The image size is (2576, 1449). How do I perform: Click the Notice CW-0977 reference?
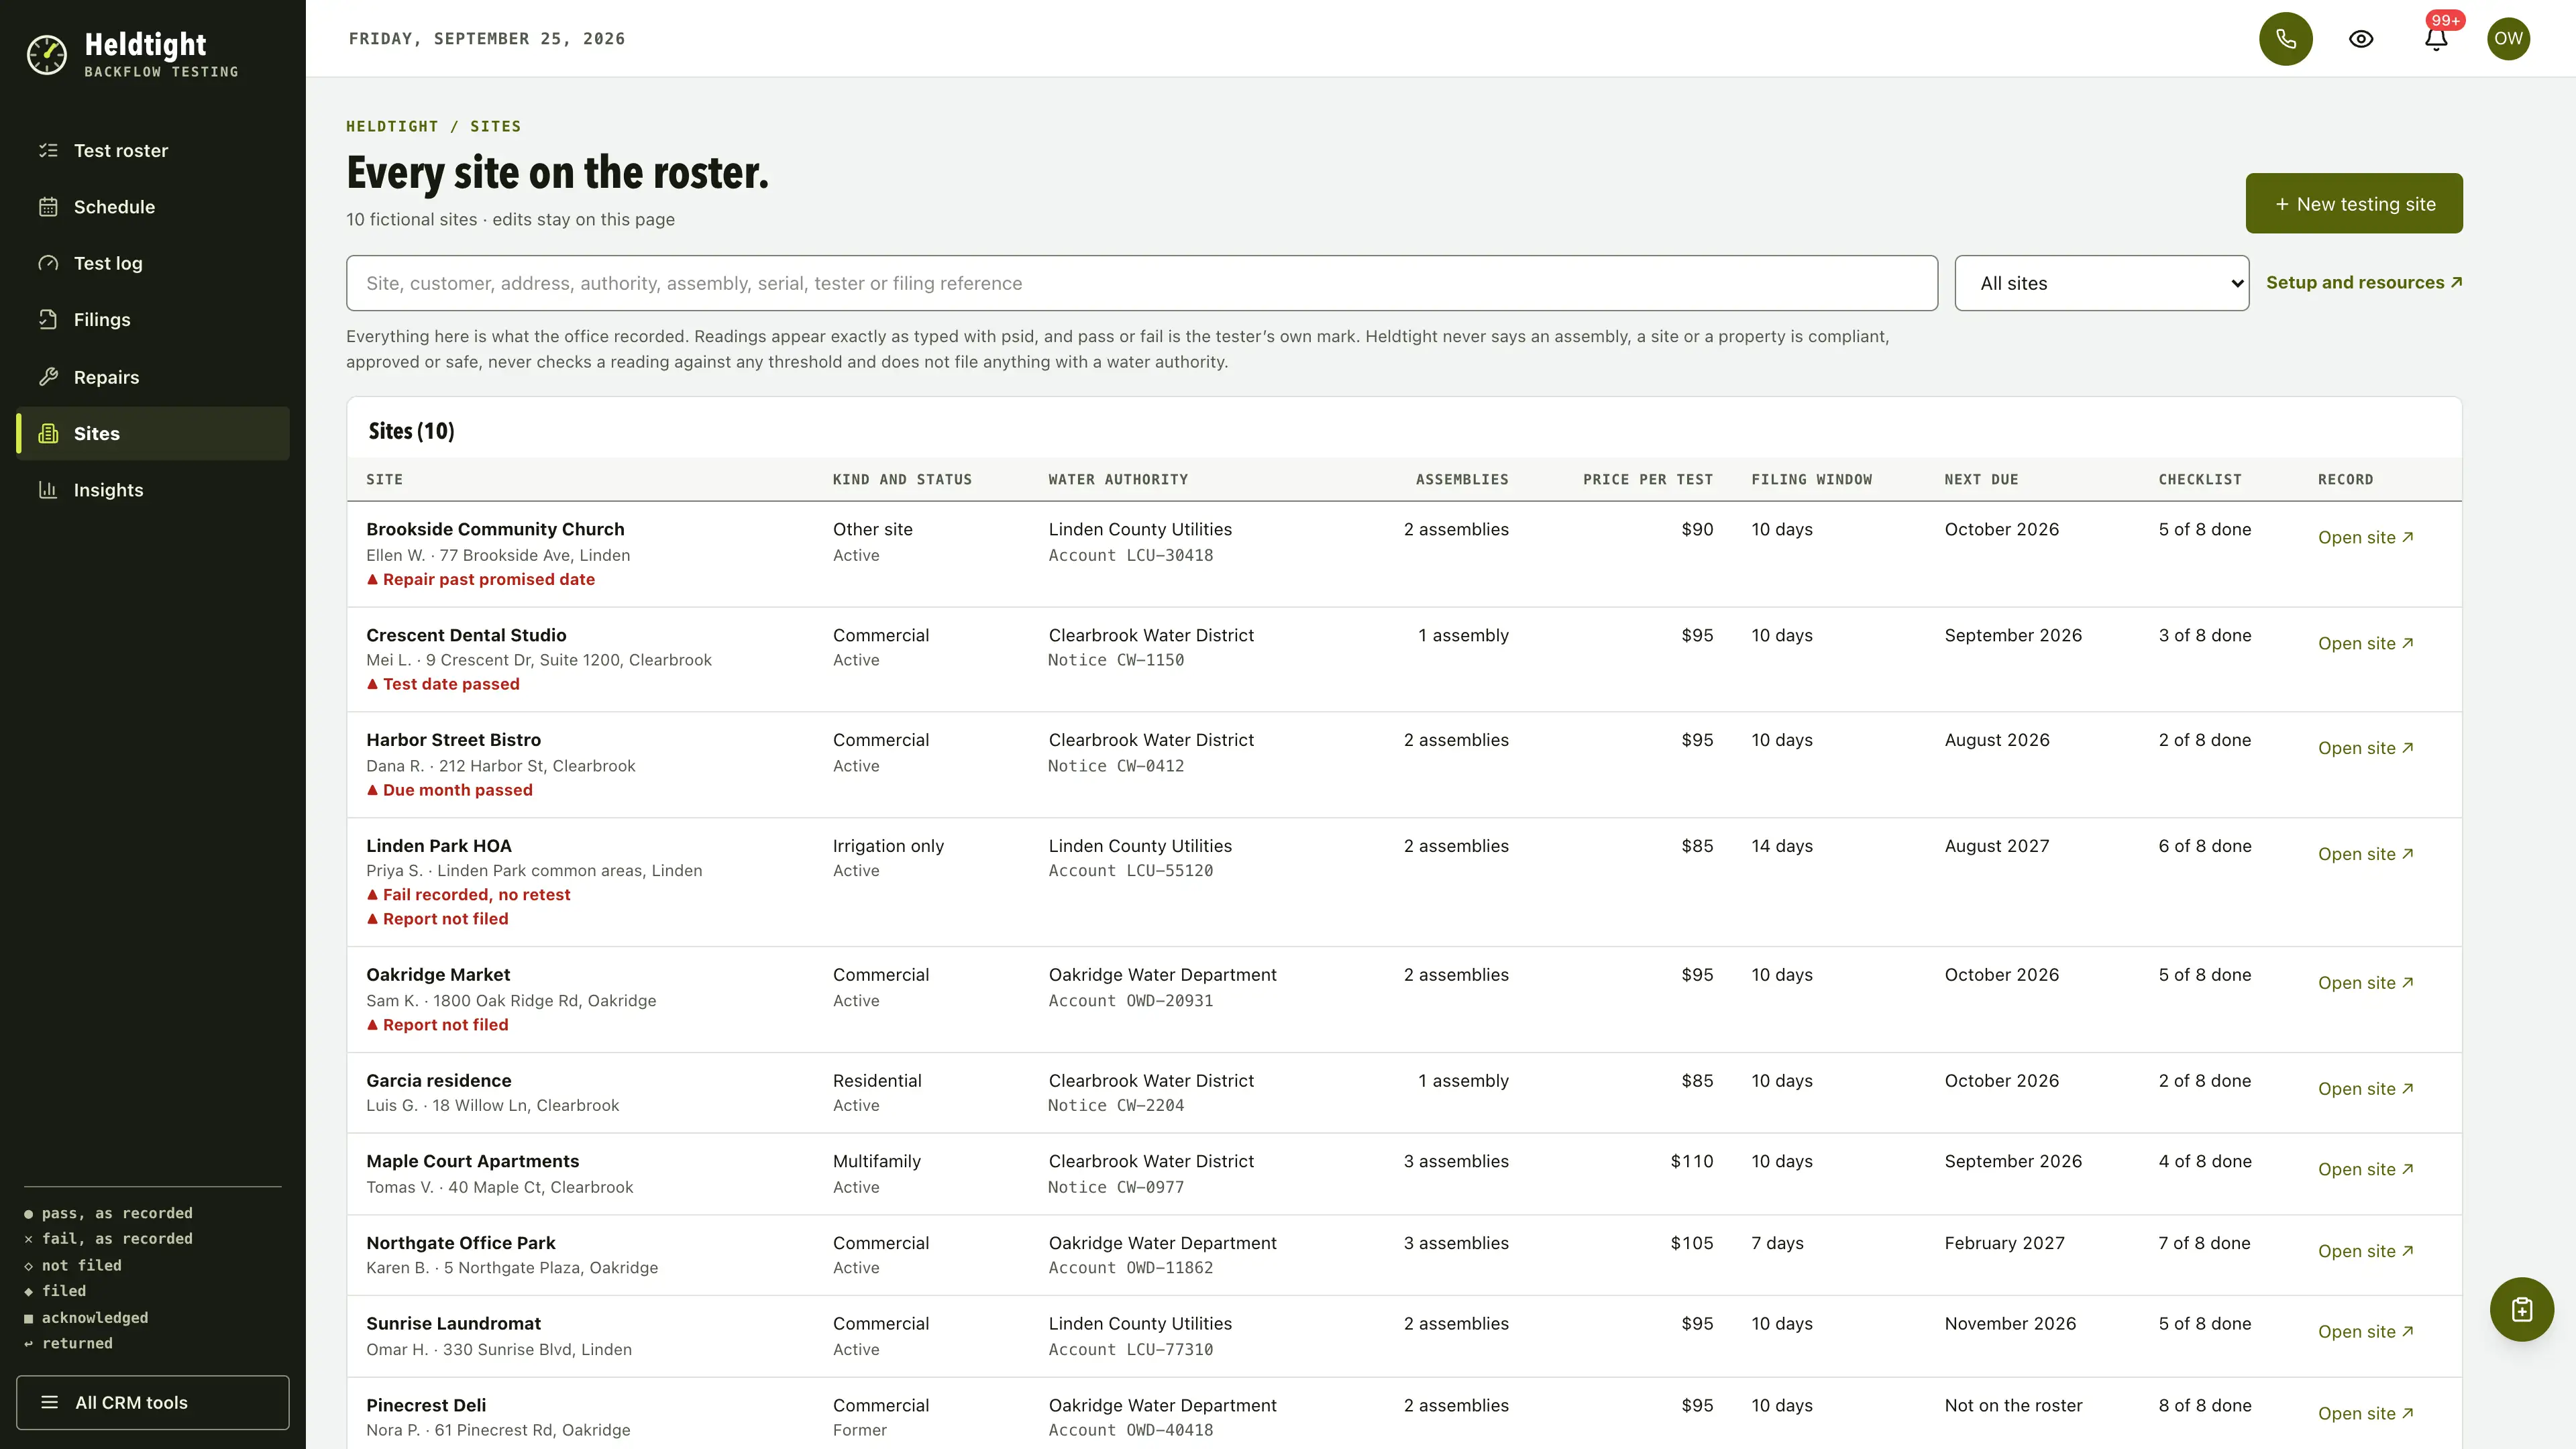[x=1116, y=1187]
